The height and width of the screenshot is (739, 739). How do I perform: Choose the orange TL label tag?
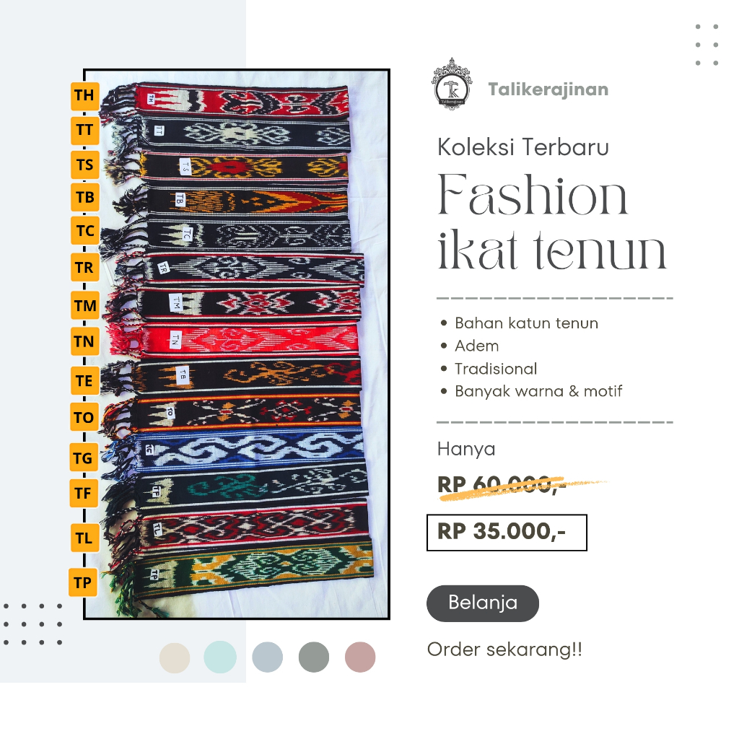point(85,538)
